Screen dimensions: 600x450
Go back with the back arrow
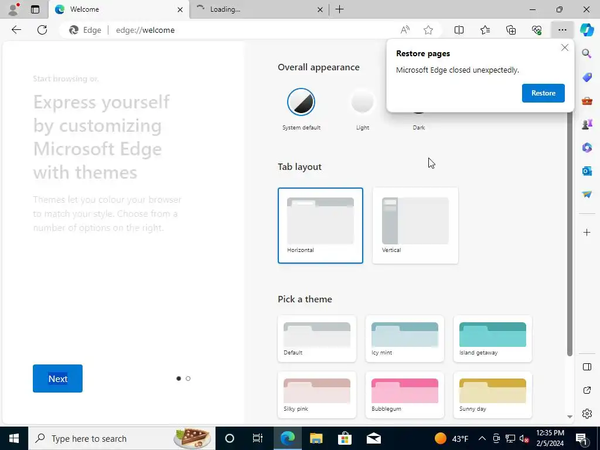[16, 30]
